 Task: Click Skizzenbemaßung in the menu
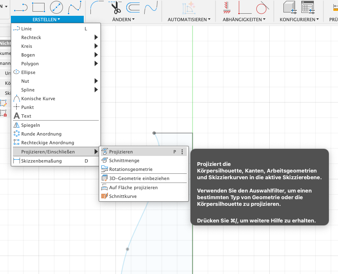41,161
